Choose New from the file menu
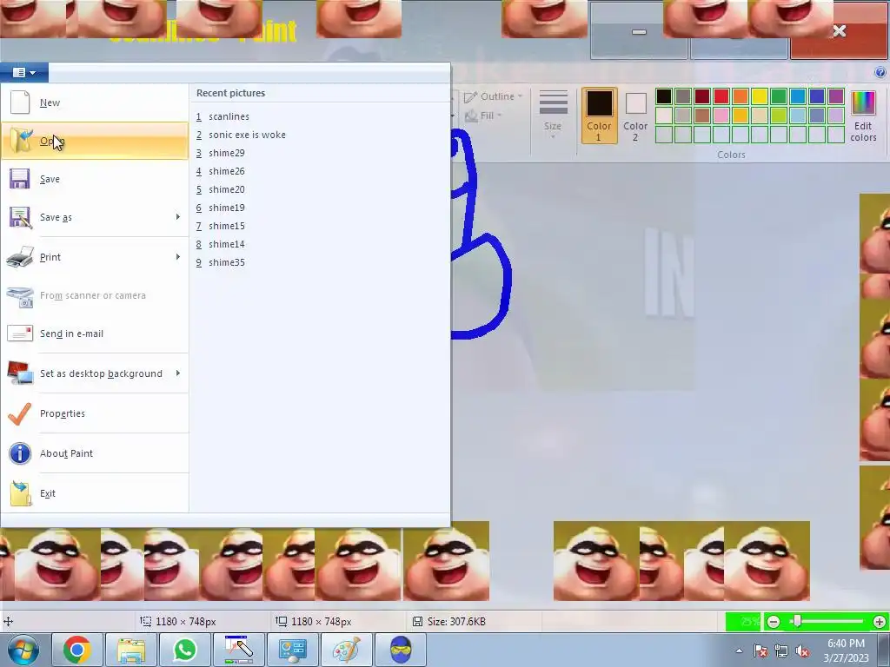 (x=94, y=102)
